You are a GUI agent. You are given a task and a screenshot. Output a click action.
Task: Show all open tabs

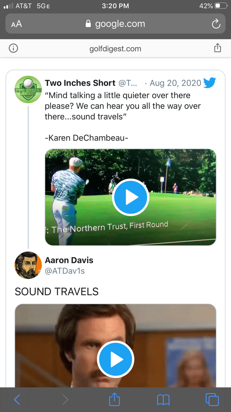click(212, 400)
